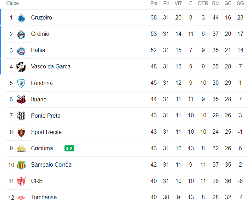
Task: Click the Ponte Preta badge icon
Action: (21, 116)
